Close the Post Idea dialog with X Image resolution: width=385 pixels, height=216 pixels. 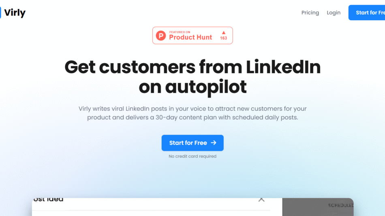pos(261,199)
